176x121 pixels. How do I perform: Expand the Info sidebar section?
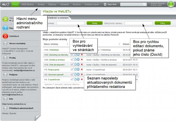click(5, 99)
